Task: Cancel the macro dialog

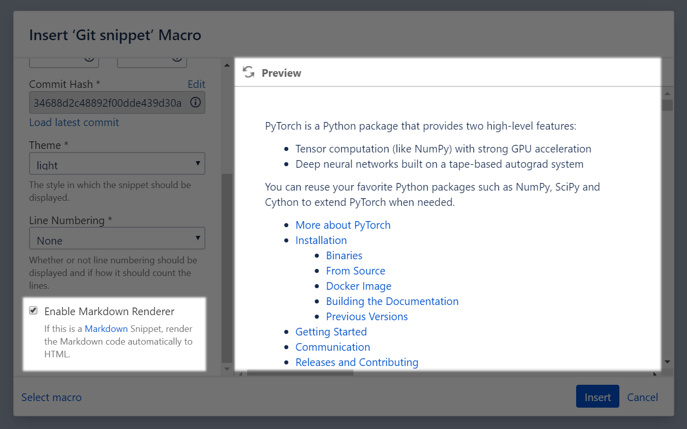Action: tap(642, 397)
